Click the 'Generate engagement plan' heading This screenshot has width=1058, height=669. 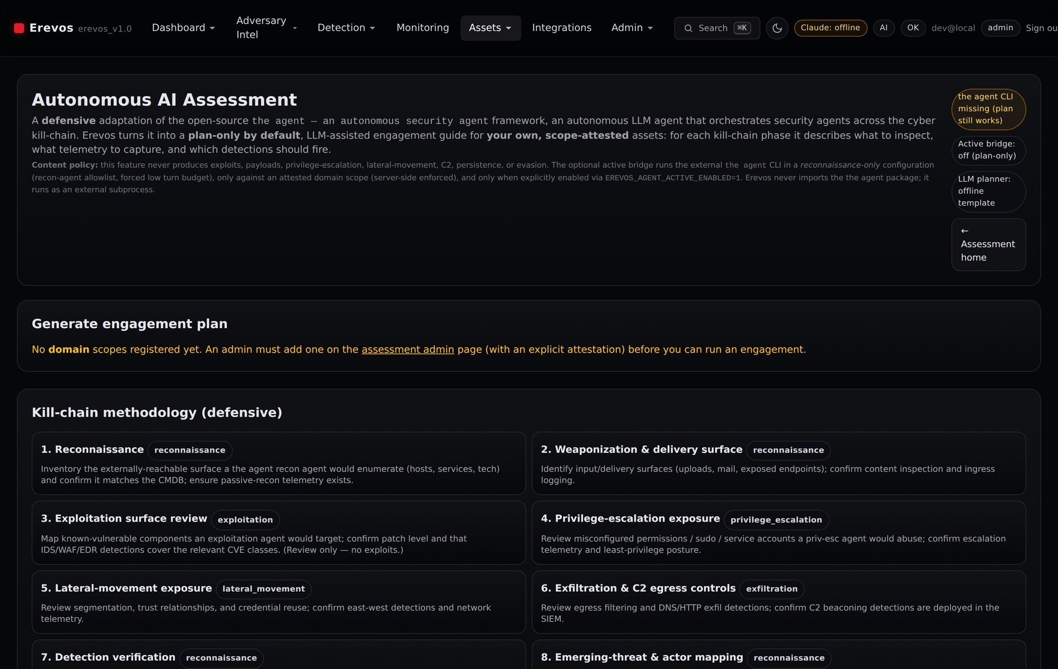click(x=129, y=324)
